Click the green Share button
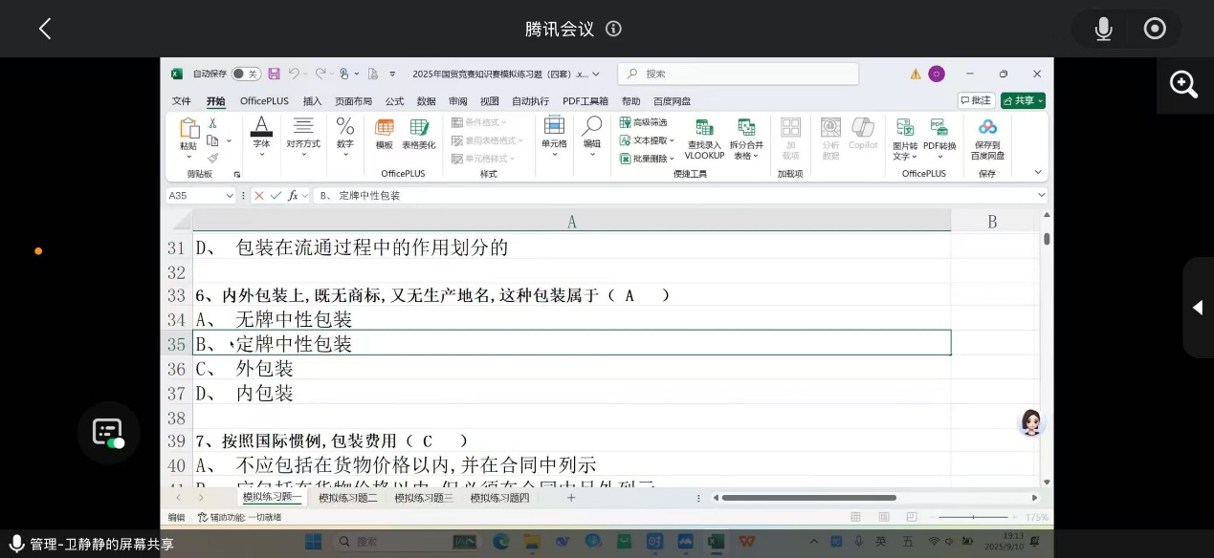Viewport: 1214px width, 558px height. coord(1023,100)
